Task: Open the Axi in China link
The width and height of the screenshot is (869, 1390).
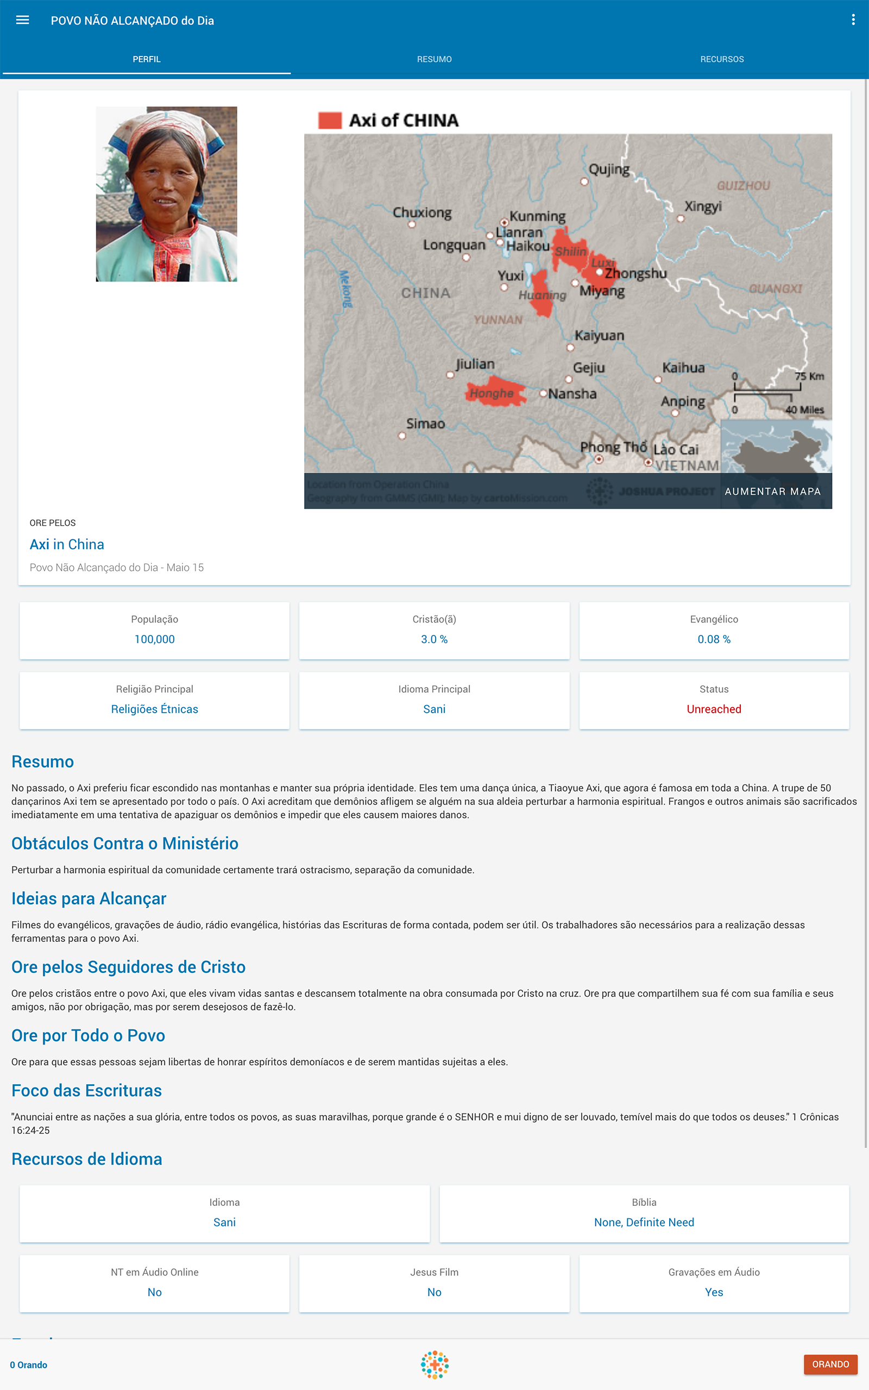Action: coord(67,544)
